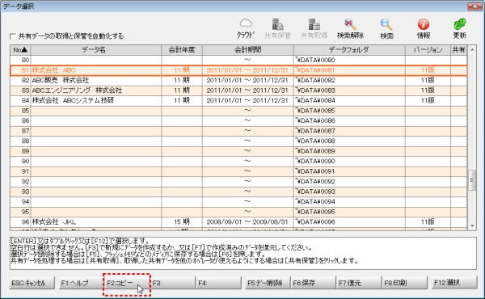Open the 検索 magnifier icon
485x299 pixels.
386,28
